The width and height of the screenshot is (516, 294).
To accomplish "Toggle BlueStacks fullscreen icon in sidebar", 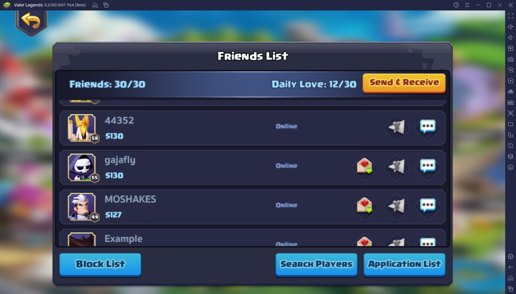I will coord(510,16).
